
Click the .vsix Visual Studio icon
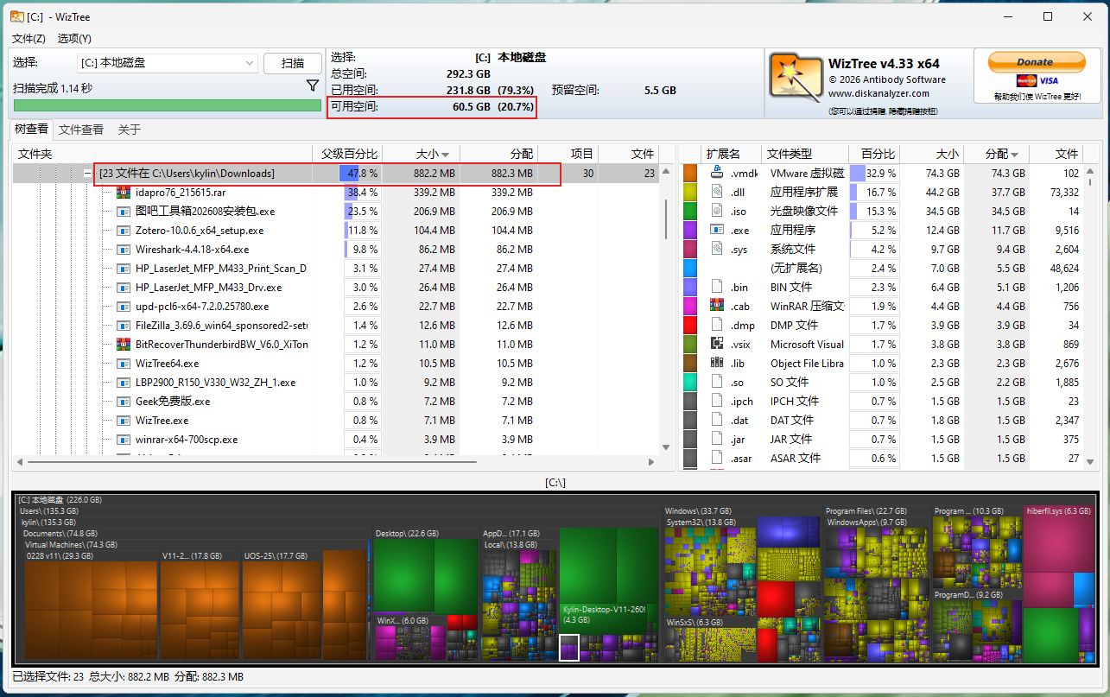pyautogui.click(x=716, y=344)
